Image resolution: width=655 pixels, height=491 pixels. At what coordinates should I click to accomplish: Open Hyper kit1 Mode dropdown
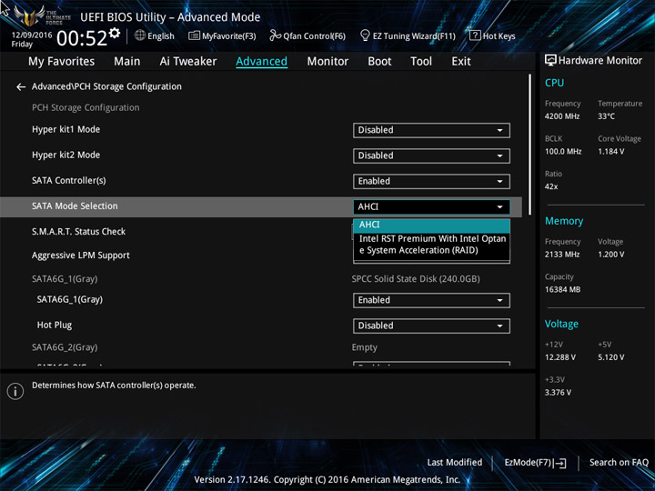[431, 130]
